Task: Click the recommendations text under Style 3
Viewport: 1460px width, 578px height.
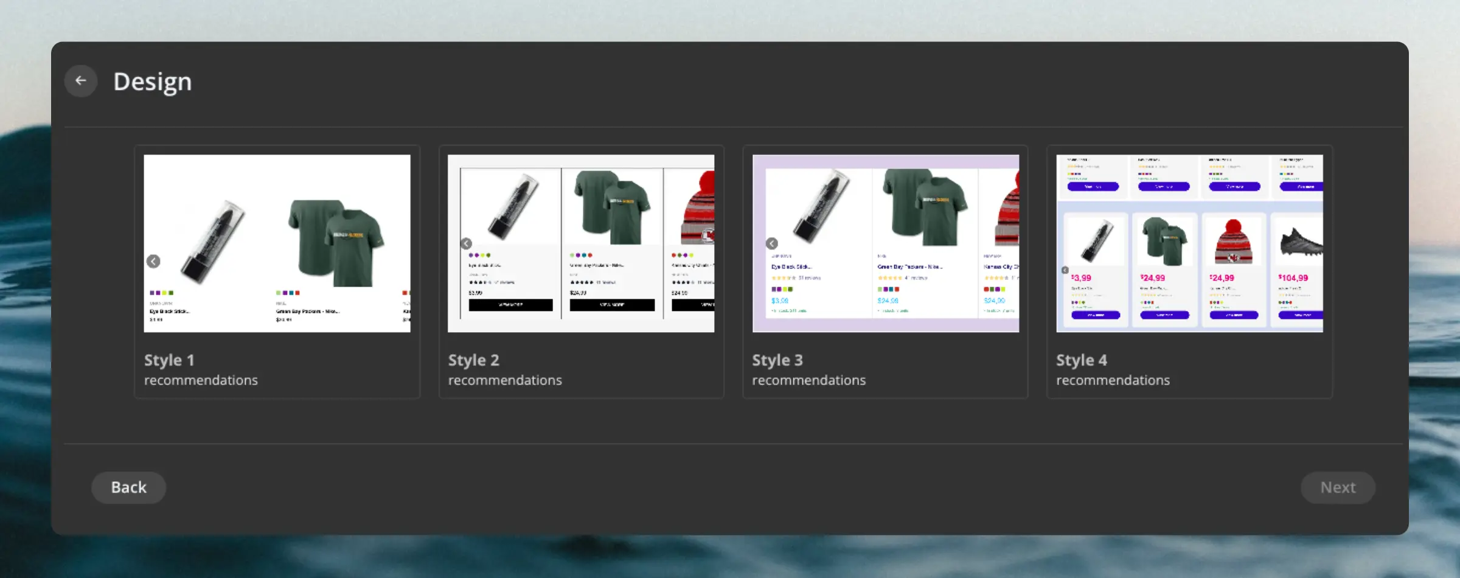Action: [808, 380]
